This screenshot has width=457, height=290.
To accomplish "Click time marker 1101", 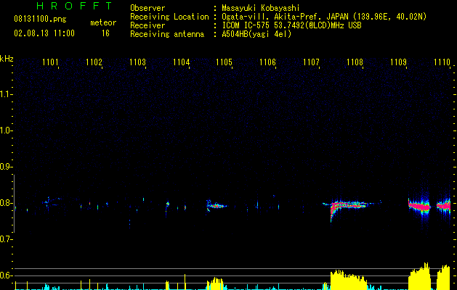I will tap(50, 62).
